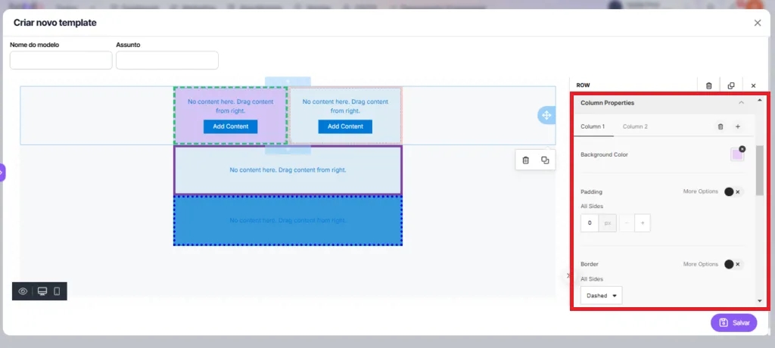Screen dimensions: 775x348
Task: Collapse the Column Properties section
Action: [741, 103]
